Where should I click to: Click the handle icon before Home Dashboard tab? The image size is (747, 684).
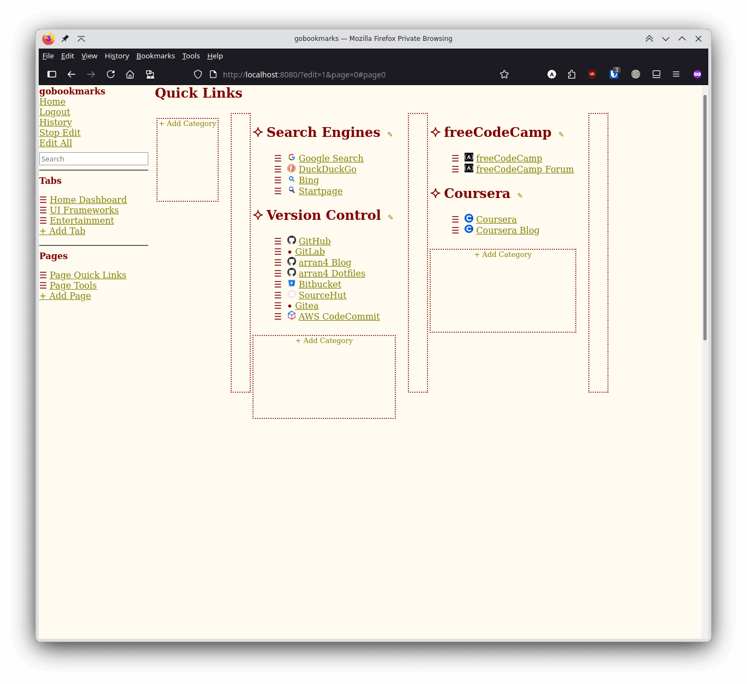pos(43,200)
